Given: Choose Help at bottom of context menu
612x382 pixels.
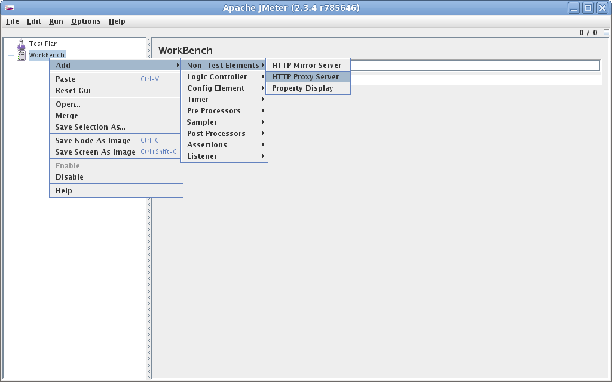Looking at the screenshot, I should (116, 191).
